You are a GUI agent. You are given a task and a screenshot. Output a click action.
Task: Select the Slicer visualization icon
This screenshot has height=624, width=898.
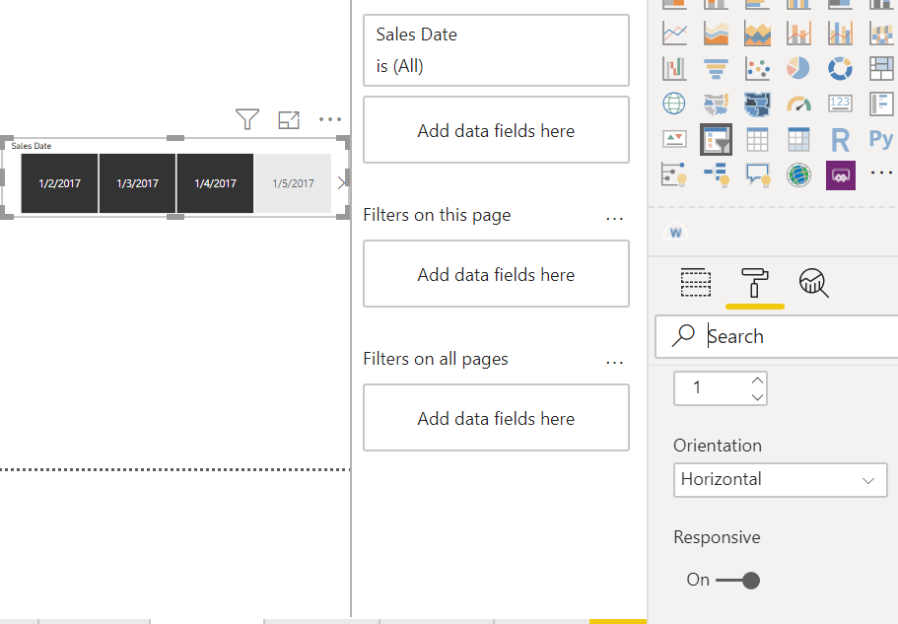716,139
